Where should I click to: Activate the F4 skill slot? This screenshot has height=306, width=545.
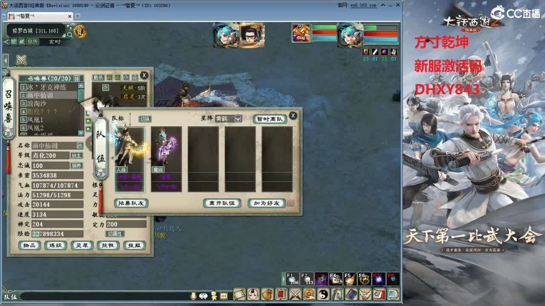click(x=336, y=279)
